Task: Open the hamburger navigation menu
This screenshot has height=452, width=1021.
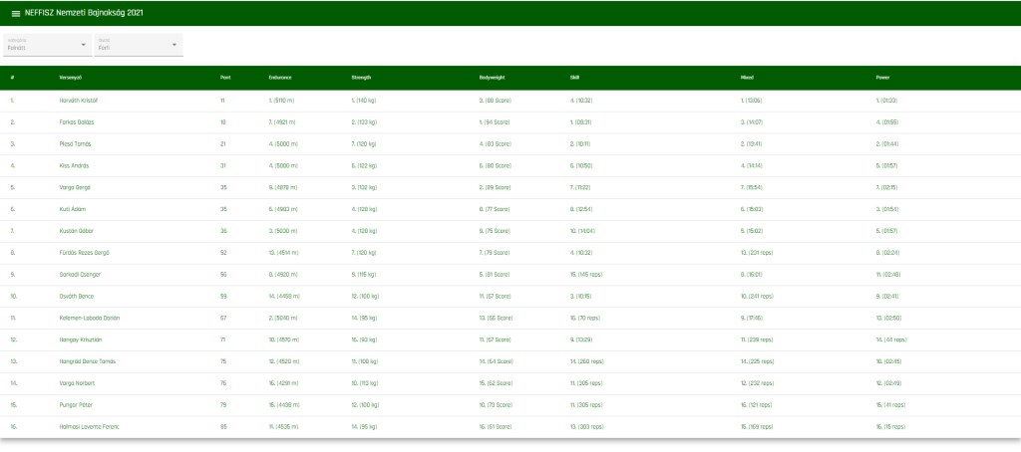Action: [x=15, y=13]
